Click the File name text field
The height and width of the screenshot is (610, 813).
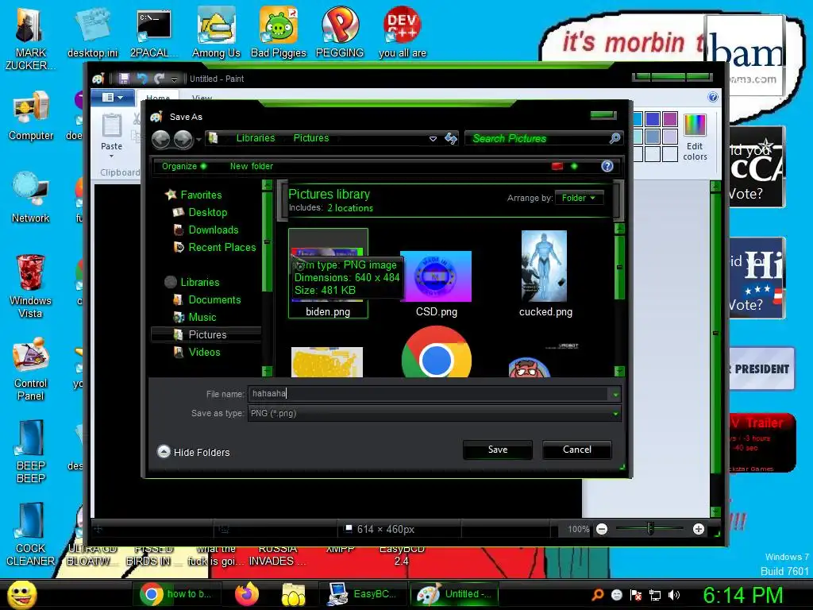(428, 394)
